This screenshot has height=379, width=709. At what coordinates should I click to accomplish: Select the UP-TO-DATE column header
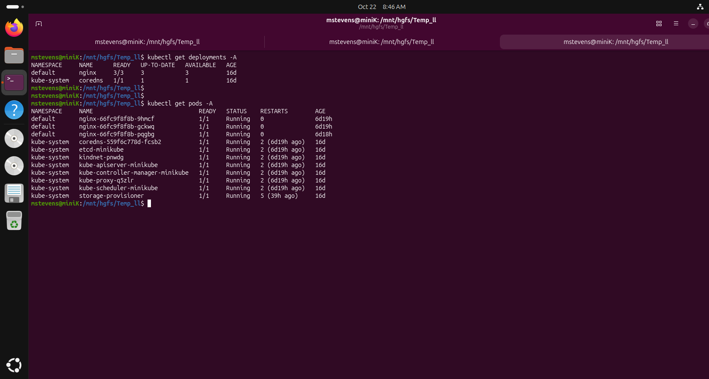[158, 65]
